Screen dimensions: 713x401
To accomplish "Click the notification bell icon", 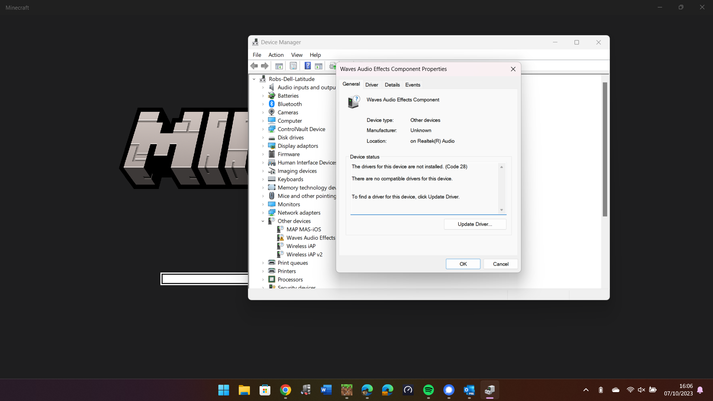I will tap(700, 390).
